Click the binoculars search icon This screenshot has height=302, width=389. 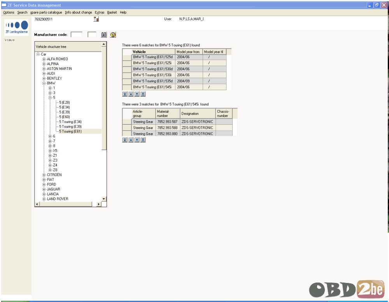click(104, 35)
